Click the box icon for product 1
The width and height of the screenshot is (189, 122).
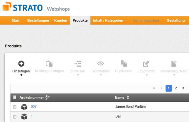click(24, 117)
